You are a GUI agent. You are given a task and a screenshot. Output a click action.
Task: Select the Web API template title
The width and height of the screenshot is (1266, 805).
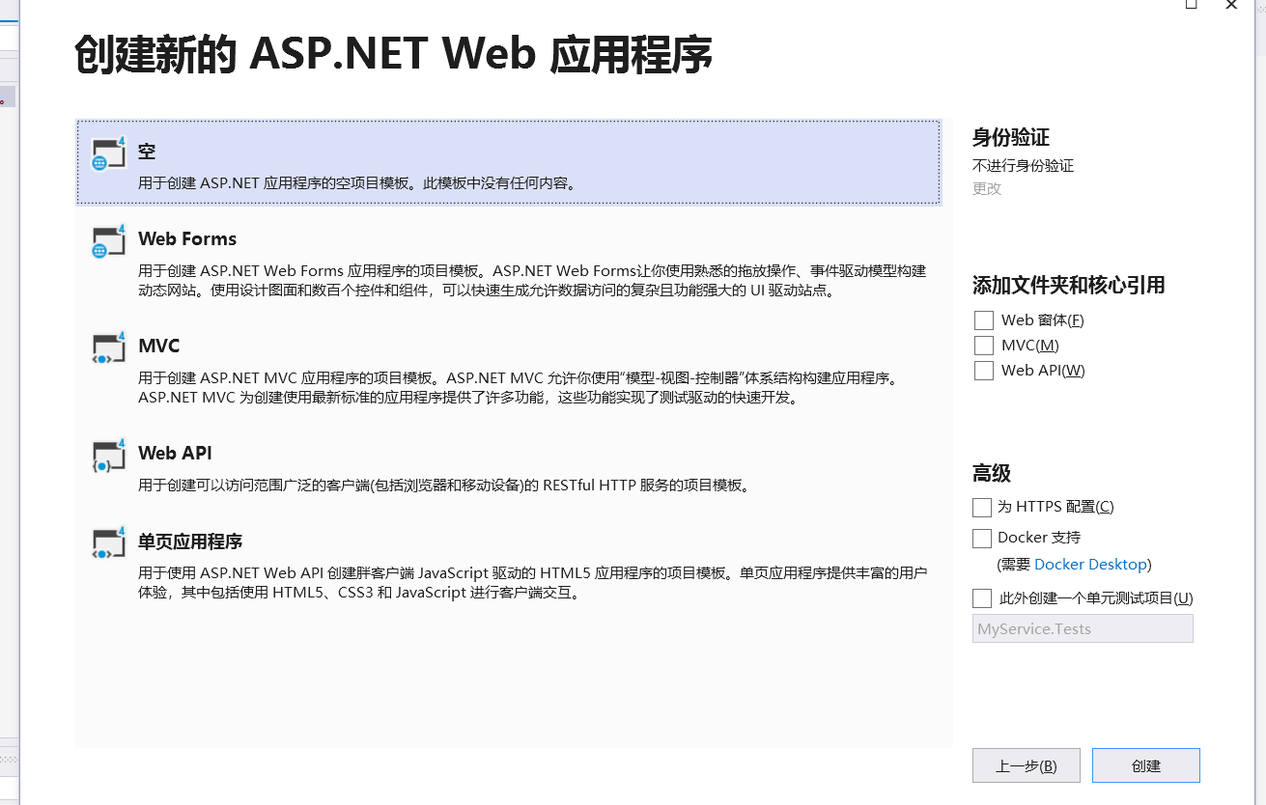(175, 454)
